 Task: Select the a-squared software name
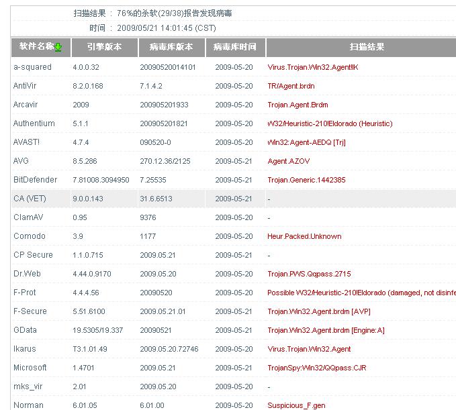coord(32,67)
